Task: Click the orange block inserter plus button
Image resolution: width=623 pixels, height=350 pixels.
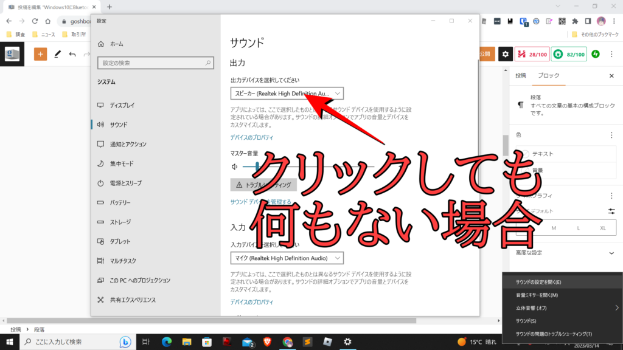Action: tap(40, 54)
